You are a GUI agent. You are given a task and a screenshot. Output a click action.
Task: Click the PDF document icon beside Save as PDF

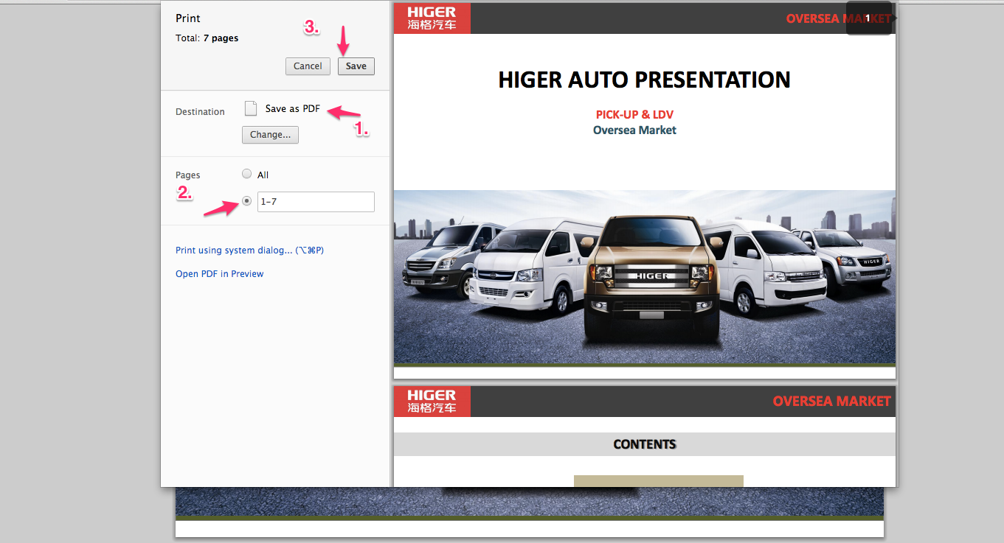(x=251, y=108)
